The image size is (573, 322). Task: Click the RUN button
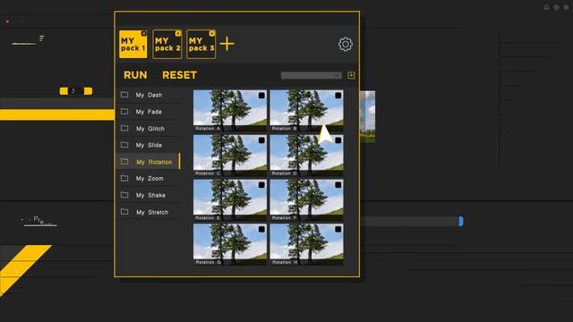pos(135,75)
